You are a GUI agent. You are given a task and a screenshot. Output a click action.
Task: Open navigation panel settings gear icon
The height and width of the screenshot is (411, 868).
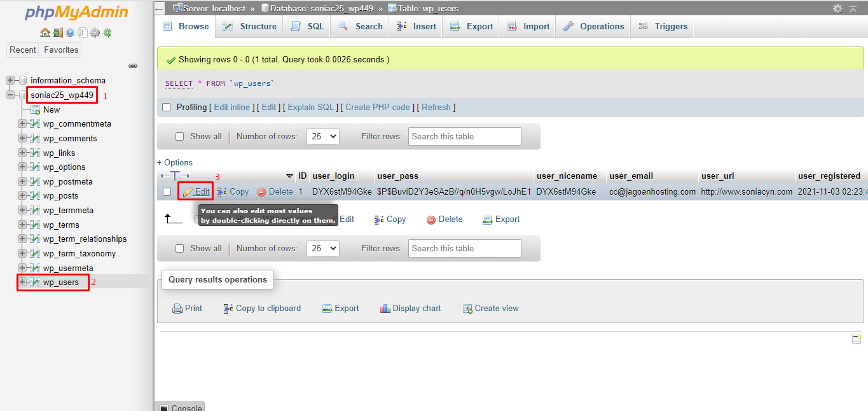pyautogui.click(x=95, y=32)
